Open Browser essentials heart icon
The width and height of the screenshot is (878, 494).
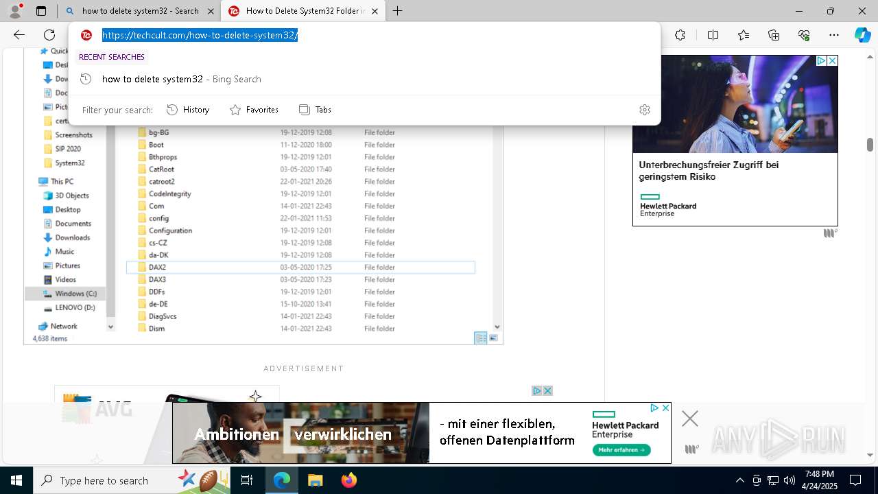pyautogui.click(x=804, y=35)
